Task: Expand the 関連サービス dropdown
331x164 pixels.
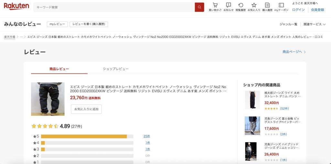Action: click(315, 24)
